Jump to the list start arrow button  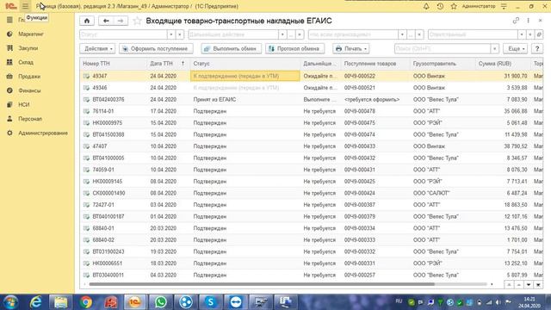pyautogui.click(x=509, y=285)
